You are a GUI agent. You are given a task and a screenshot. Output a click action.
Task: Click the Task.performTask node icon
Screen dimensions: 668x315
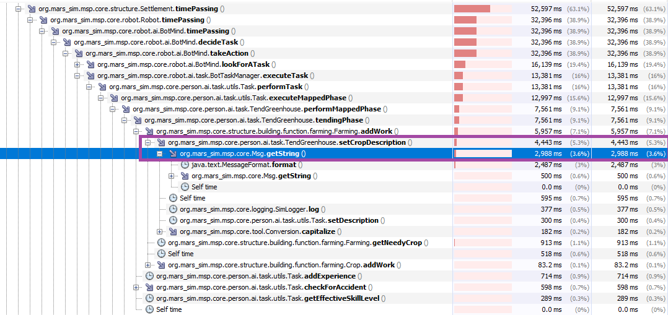click(102, 87)
